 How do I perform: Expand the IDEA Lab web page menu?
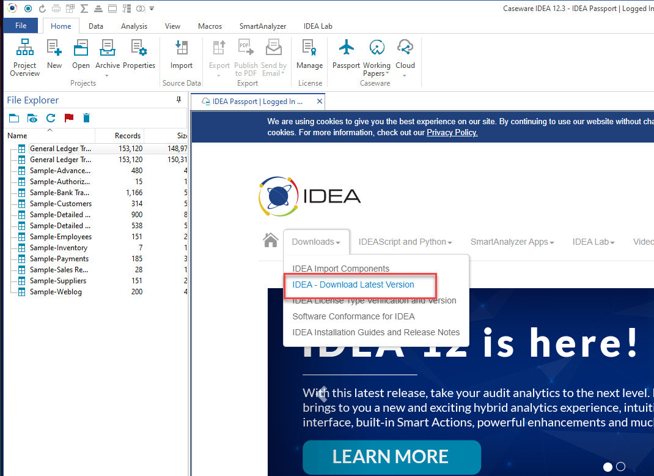(593, 242)
